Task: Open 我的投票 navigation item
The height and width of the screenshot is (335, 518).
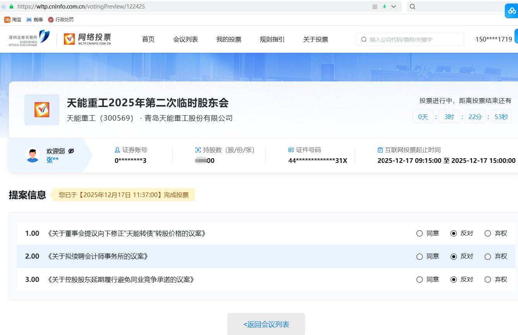Action: pyautogui.click(x=229, y=39)
